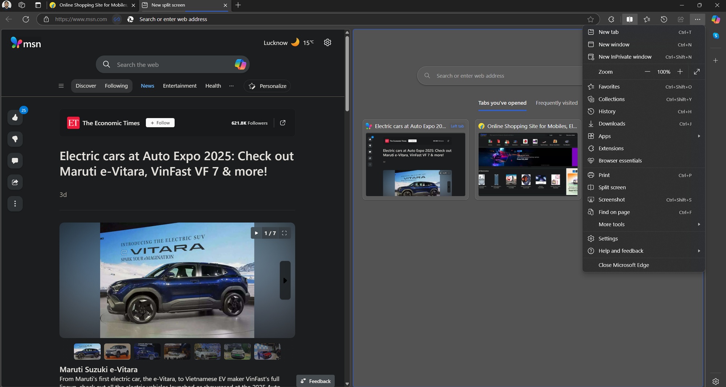Increase zoom with the plus control
This screenshot has height=387, width=726.
[x=680, y=72]
